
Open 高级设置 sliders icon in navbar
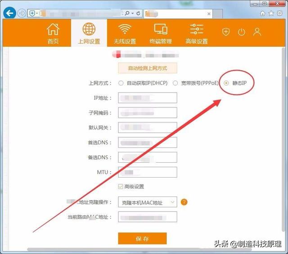point(197,30)
